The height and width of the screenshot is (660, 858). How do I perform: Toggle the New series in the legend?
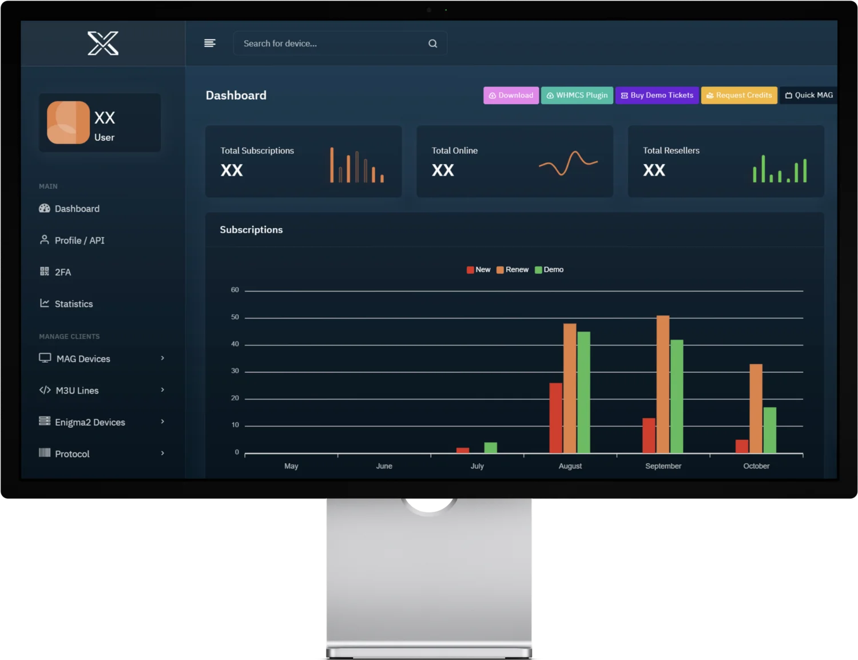[478, 269]
